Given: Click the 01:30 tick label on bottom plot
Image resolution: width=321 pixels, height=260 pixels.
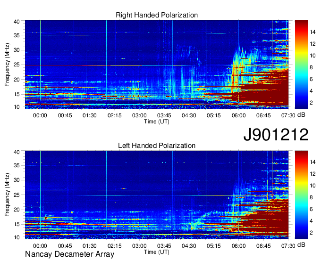Looking at the screenshot, I should [90, 246].
